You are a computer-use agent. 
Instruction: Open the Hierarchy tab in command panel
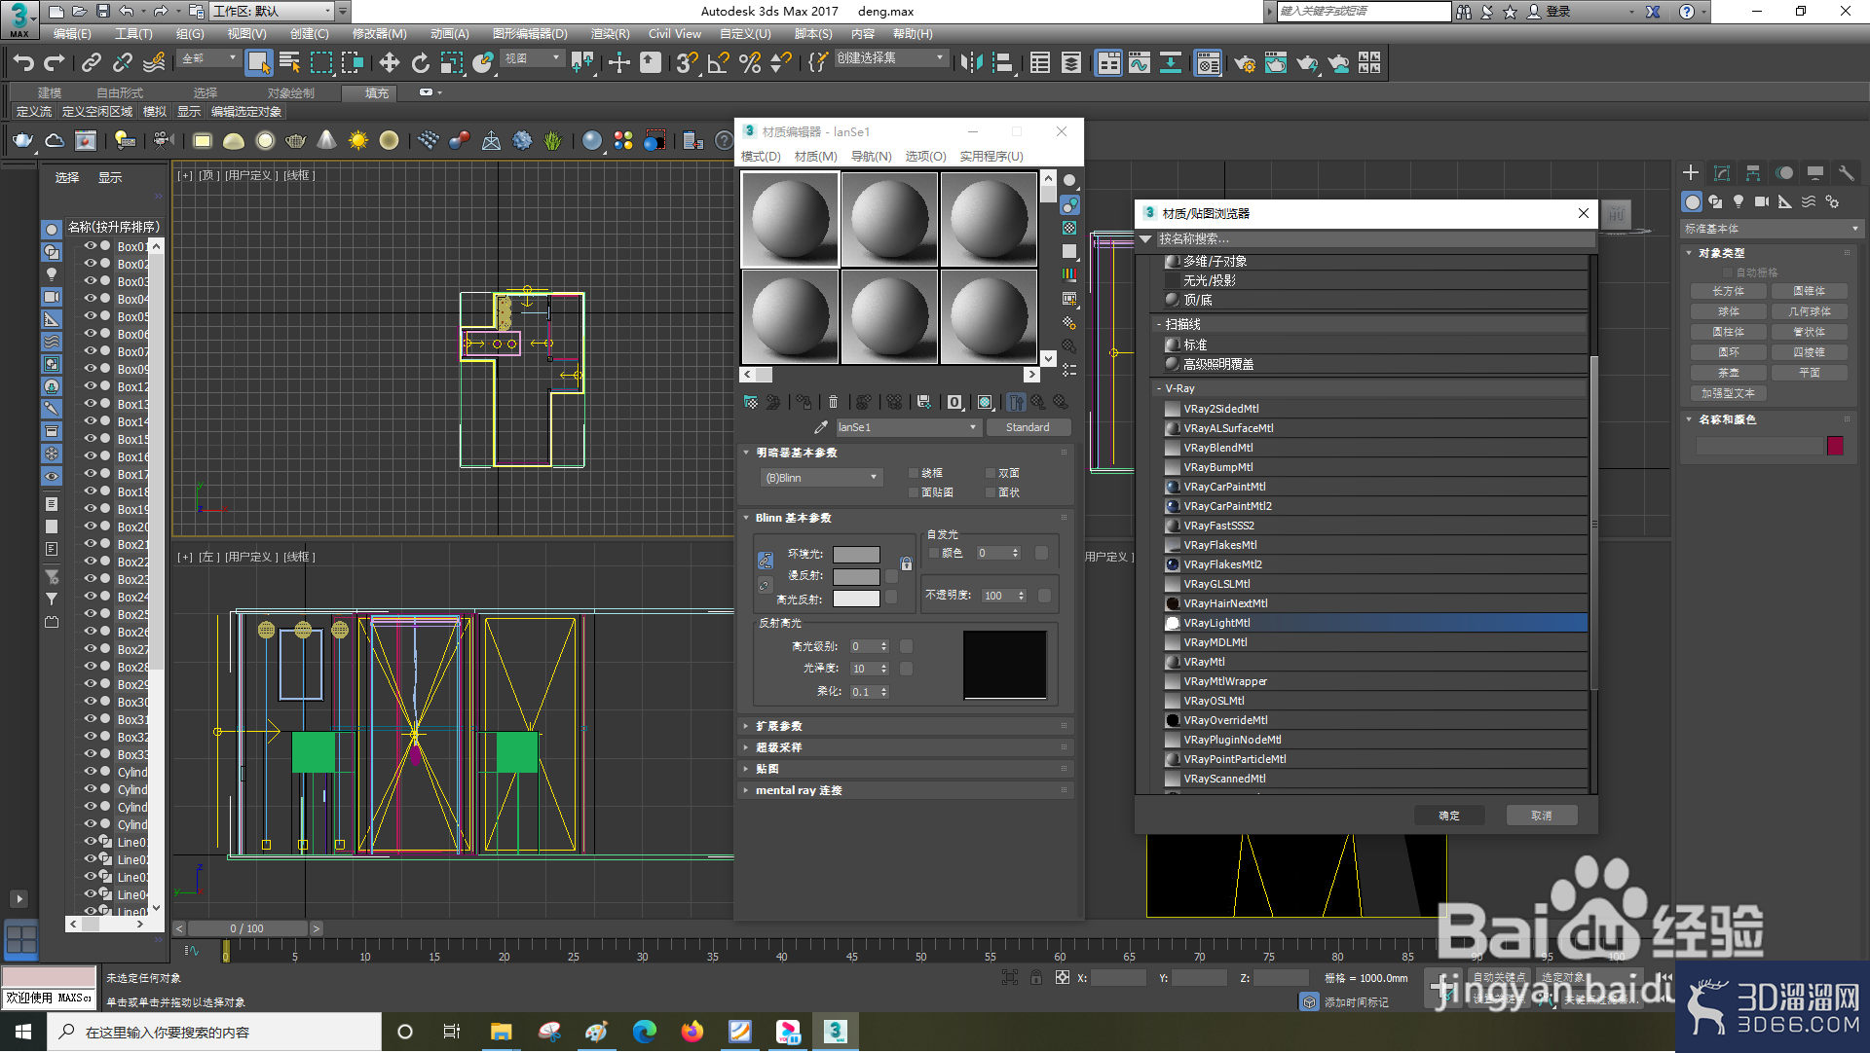[x=1753, y=173]
